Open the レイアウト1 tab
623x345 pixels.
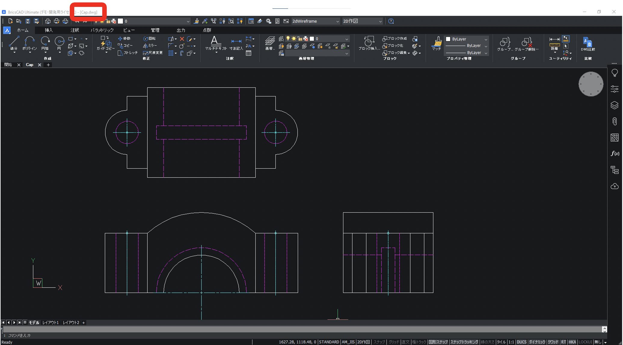point(51,322)
